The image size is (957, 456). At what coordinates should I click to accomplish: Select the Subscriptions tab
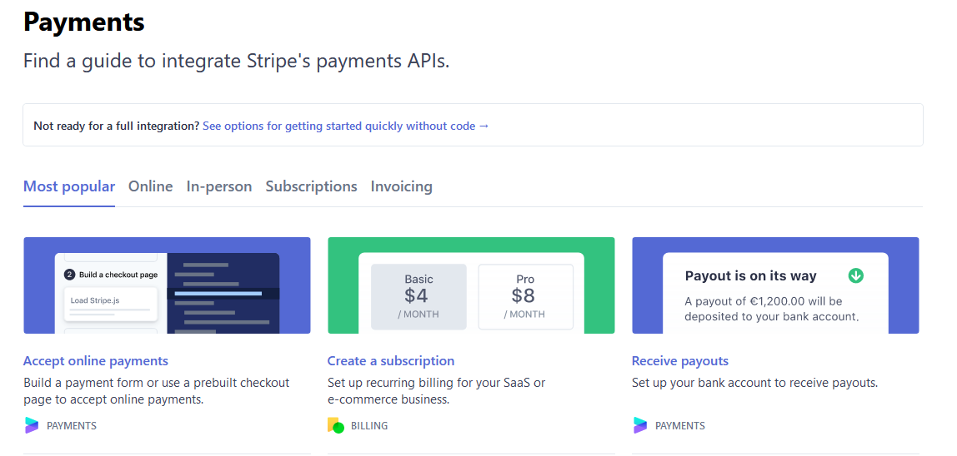(311, 186)
